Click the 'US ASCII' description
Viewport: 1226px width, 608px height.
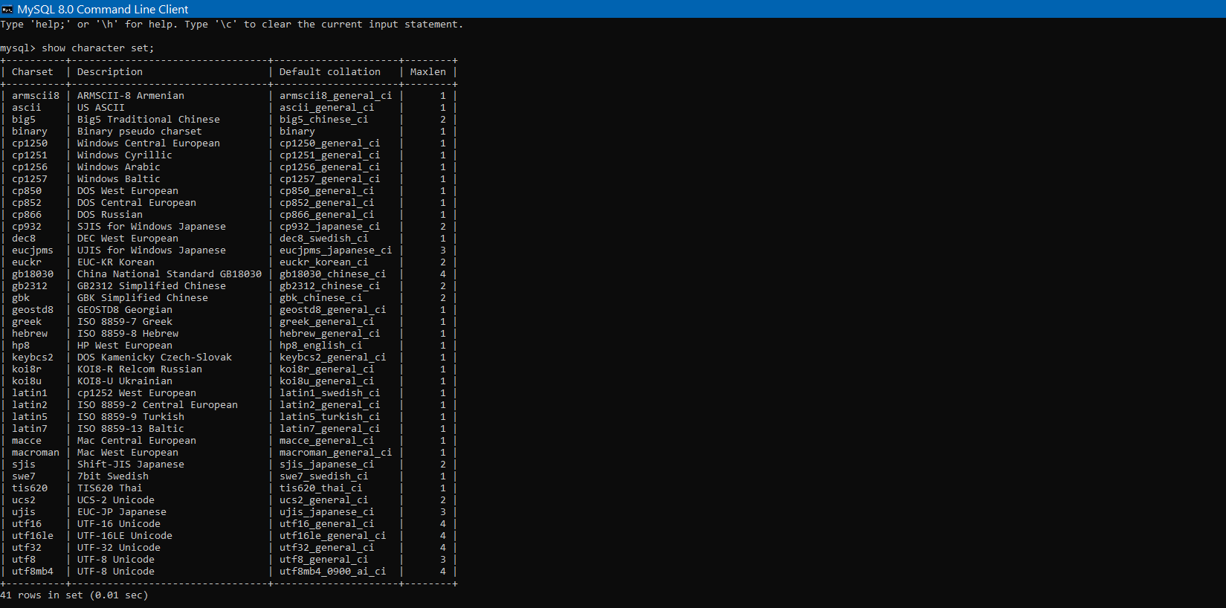click(101, 108)
